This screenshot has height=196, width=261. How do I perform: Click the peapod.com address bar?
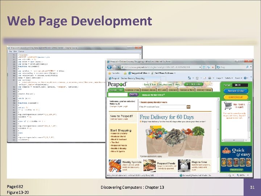[x=160, y=67]
